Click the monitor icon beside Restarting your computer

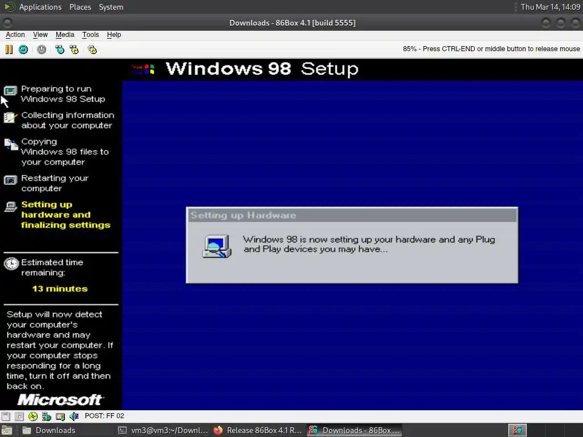10,180
